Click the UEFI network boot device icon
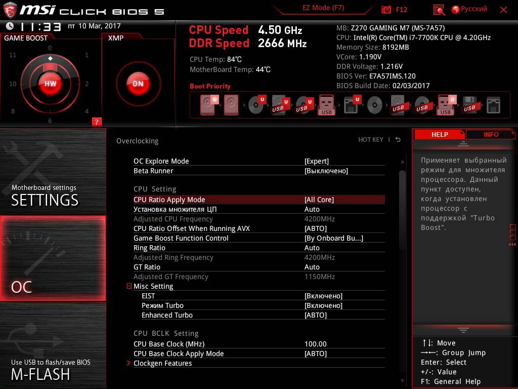Viewport: 518px width, 389px height. coord(352,105)
